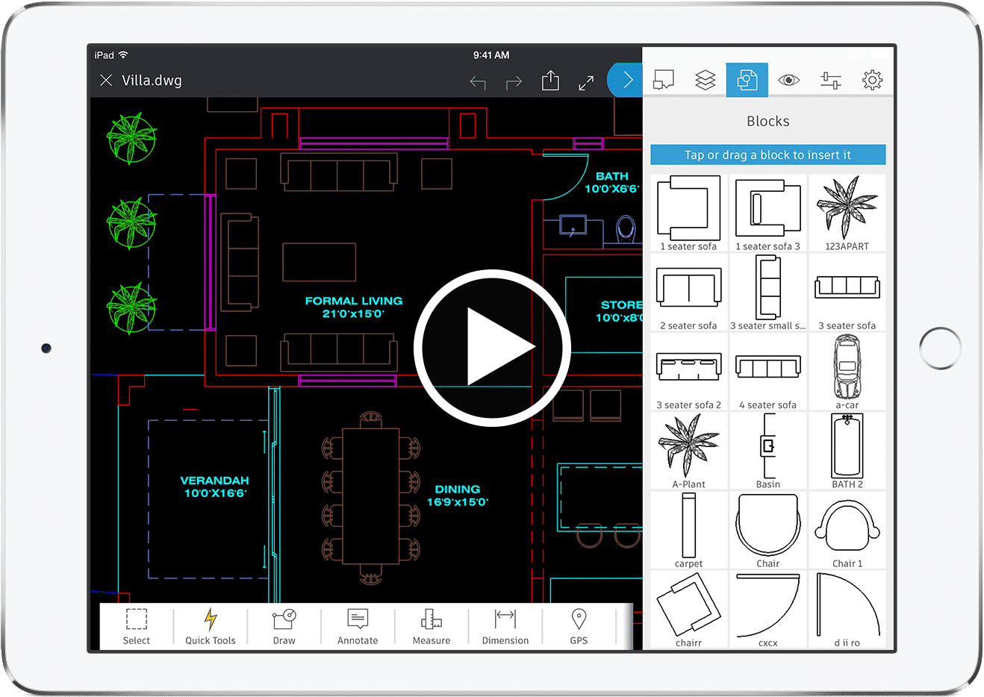984x697 pixels.
Task: Insert the BATH 2 block
Action: pyautogui.click(x=847, y=451)
